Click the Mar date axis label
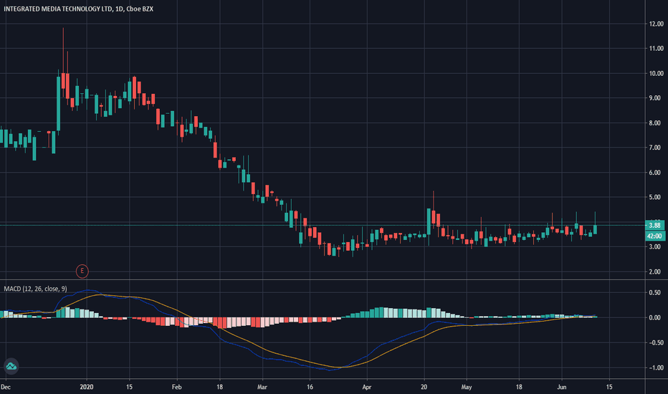 (x=262, y=387)
